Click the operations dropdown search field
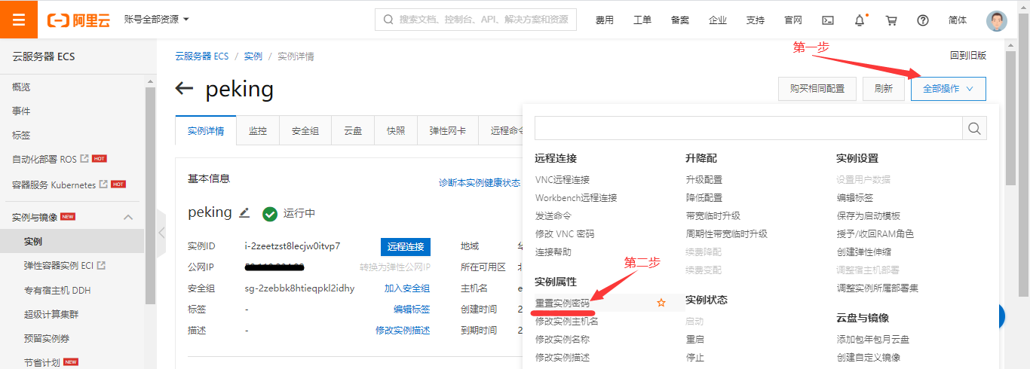This screenshot has width=1030, height=369. click(x=749, y=128)
